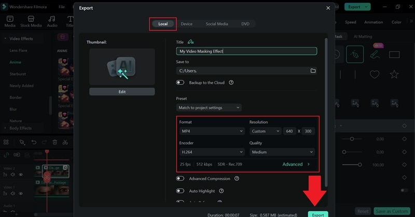415x217 pixels.
Task: Open the Quality Medium dropdown
Action: [x=282, y=152]
